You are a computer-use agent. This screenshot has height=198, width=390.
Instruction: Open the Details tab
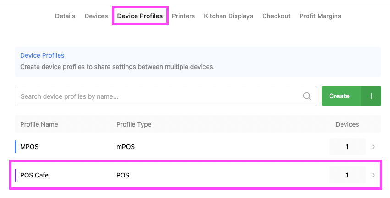coord(65,16)
